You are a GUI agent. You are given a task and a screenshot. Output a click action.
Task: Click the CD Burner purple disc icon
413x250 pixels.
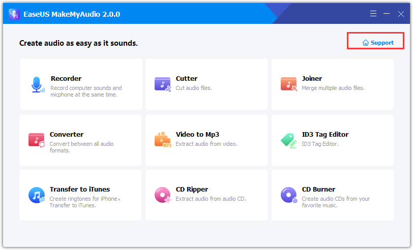click(x=289, y=195)
